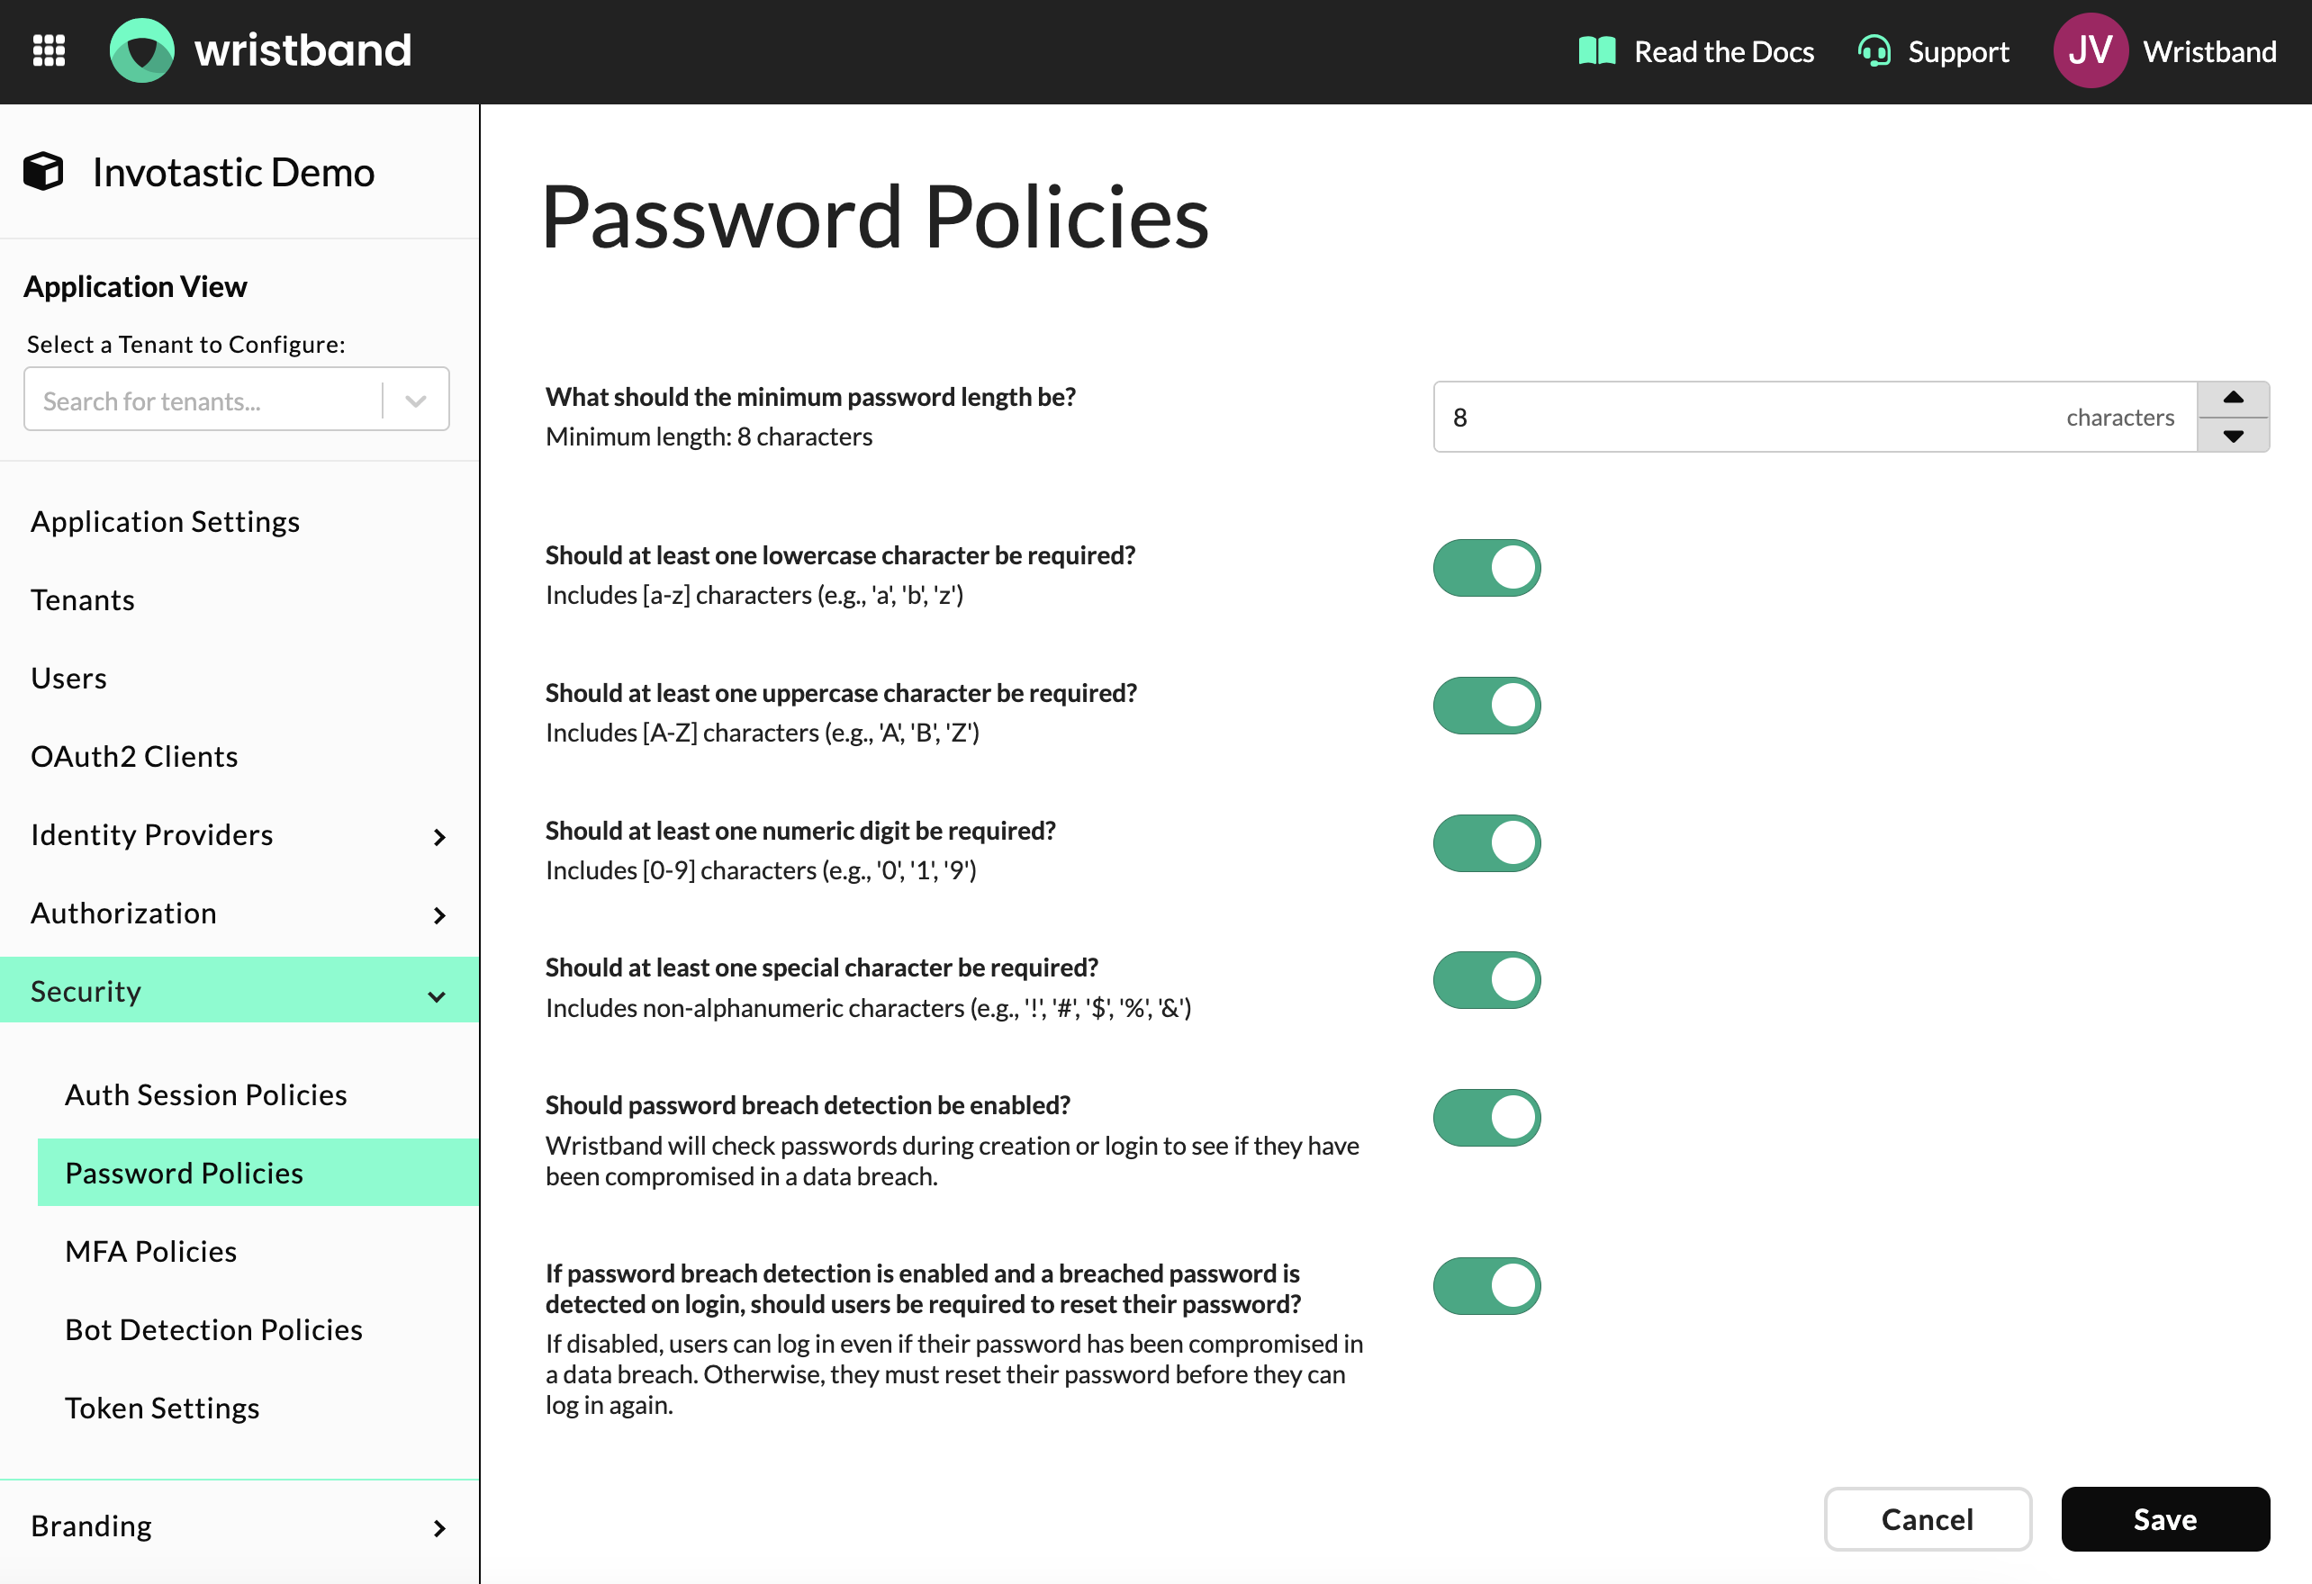Click the Wristband shield logo
Screen dimensions: 2312x1584
(141, 50)
